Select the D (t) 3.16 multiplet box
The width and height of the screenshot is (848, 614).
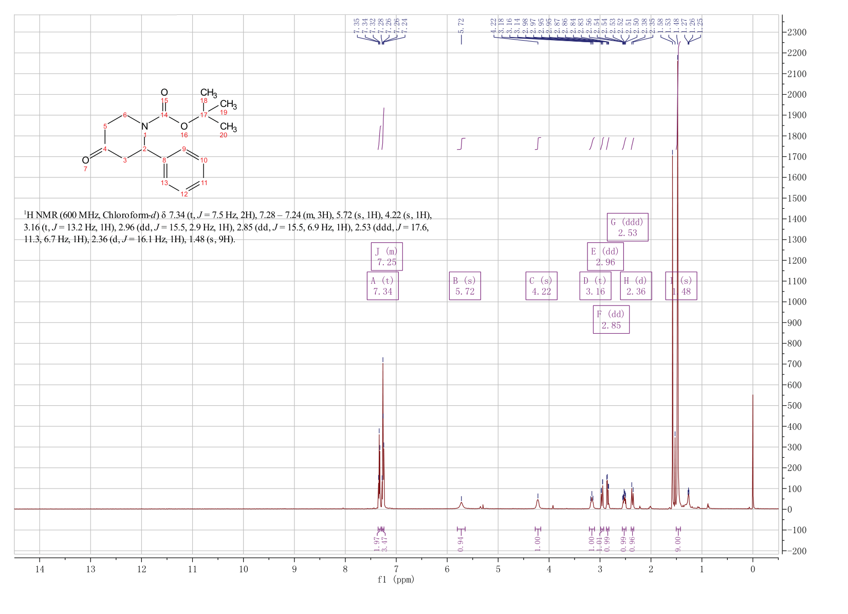pos(595,286)
